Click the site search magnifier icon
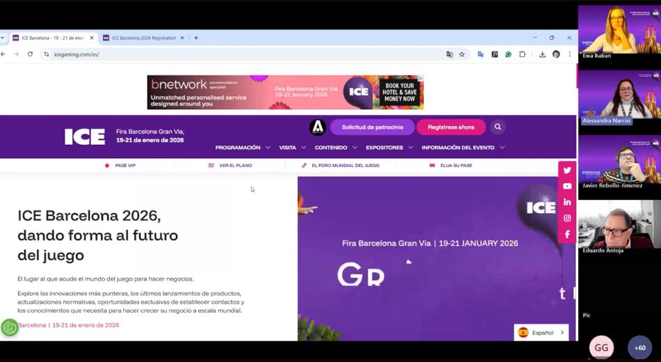 coord(497,127)
